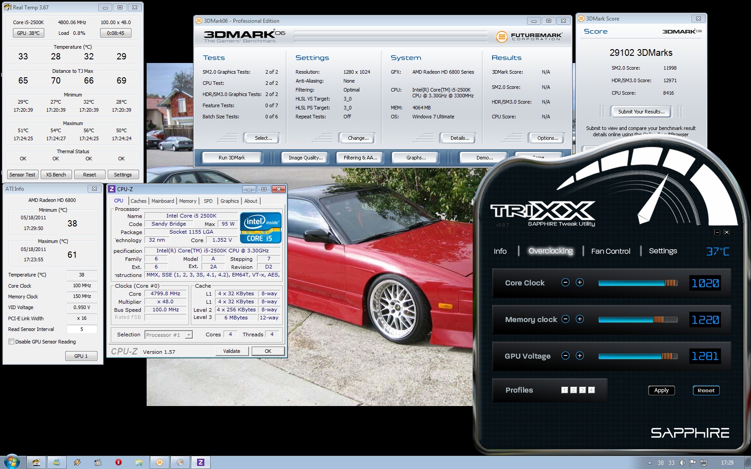Open Windows Explorer from the taskbar
Image resolution: width=751 pixels, height=469 pixels.
[139, 462]
